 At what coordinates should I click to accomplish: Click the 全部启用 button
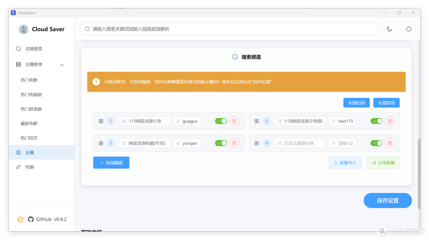pos(356,103)
